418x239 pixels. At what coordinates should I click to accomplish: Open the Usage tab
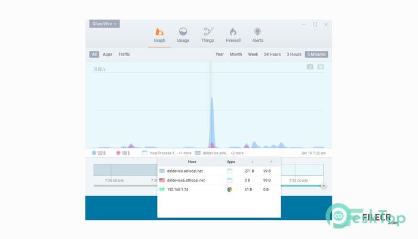click(183, 35)
